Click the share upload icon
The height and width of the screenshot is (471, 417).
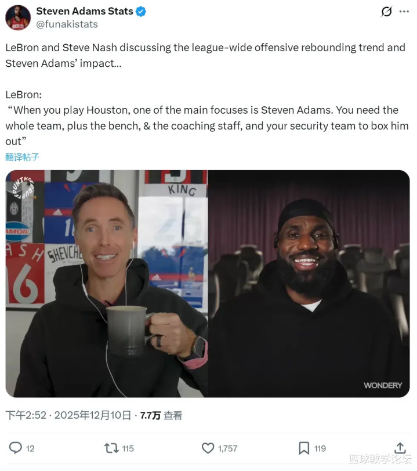(400, 448)
